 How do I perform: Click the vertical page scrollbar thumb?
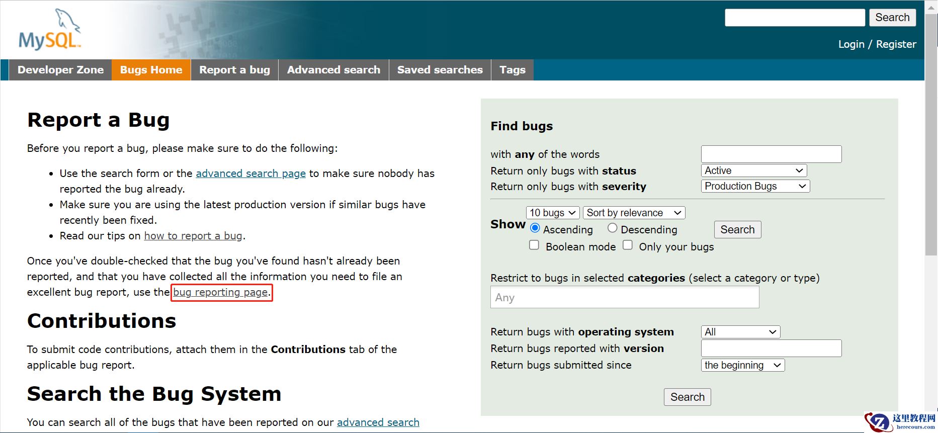click(931, 135)
